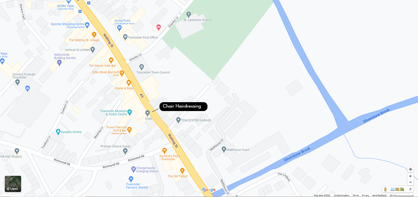Viewport: 418px width, 197px height.
Task: Select the Street View pegman icon
Action: 385,189
